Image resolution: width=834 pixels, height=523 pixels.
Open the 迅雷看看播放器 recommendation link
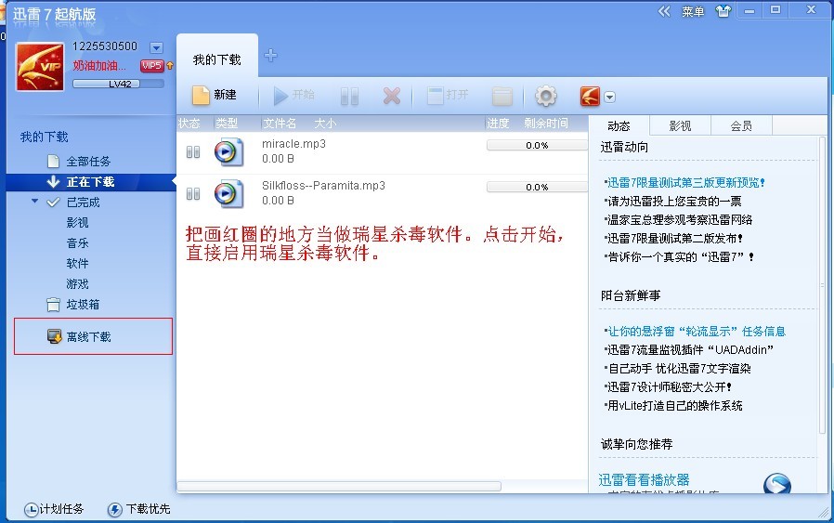(x=645, y=480)
